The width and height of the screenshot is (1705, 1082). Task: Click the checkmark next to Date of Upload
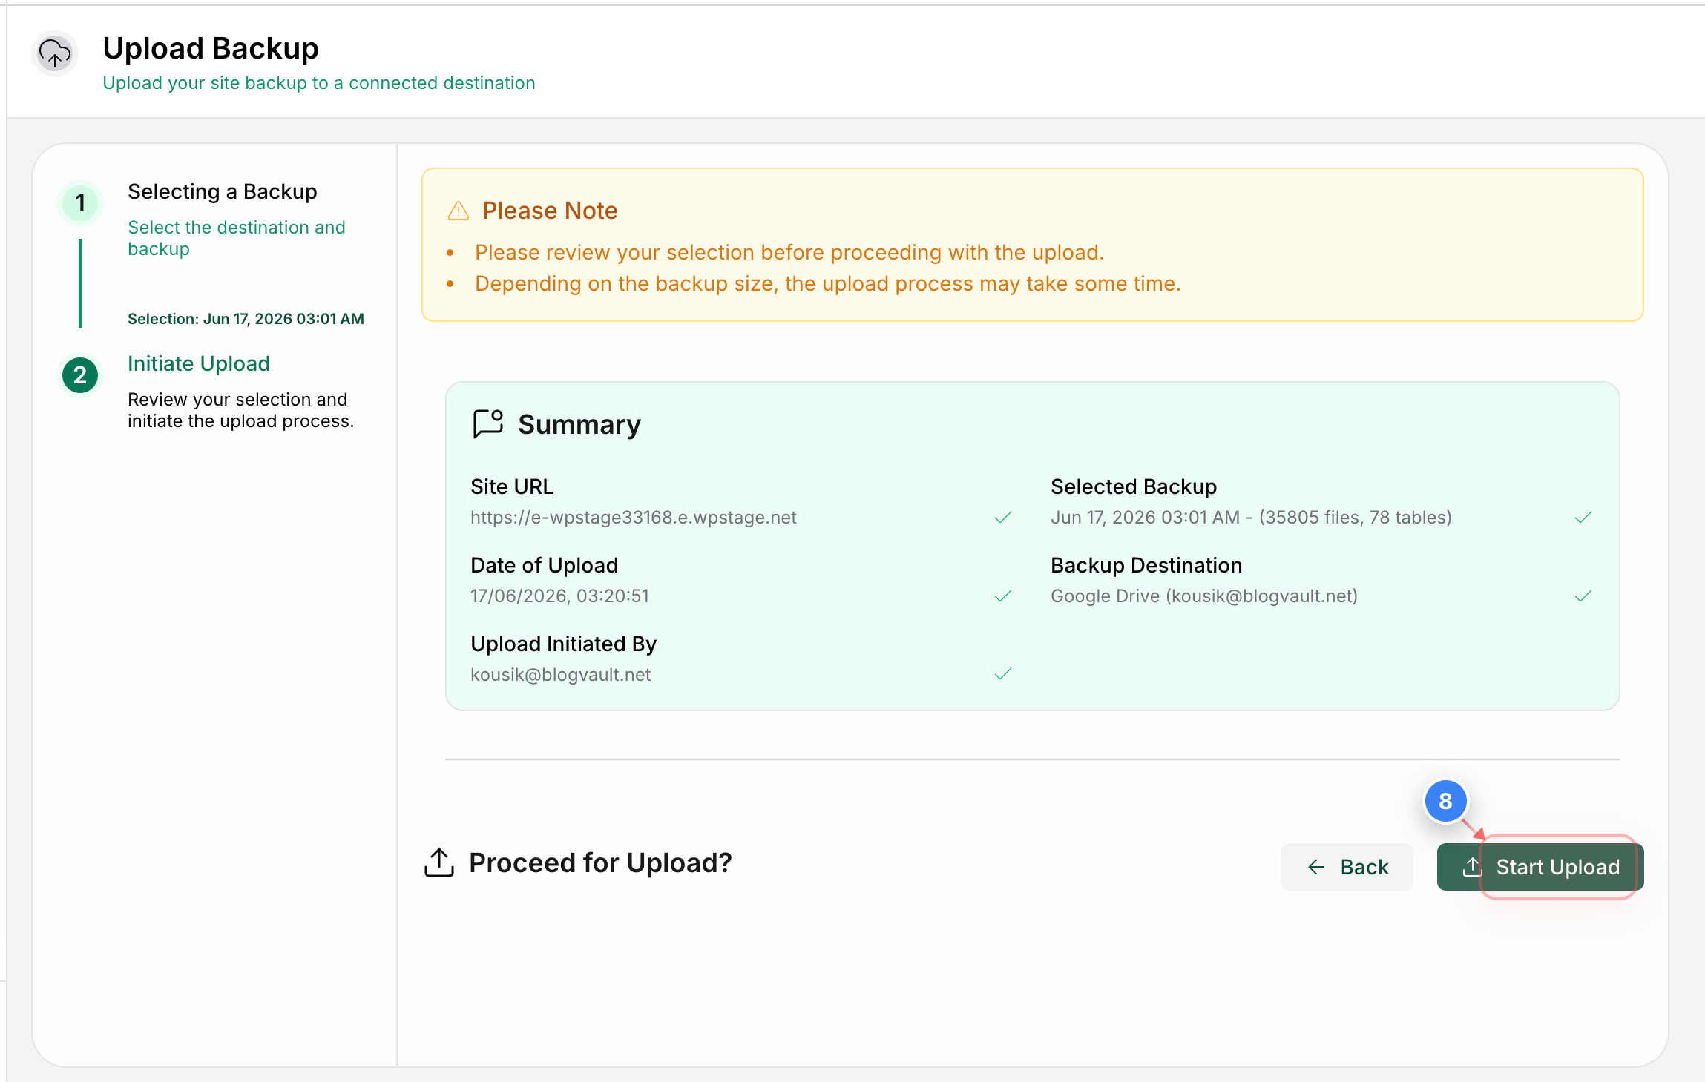coord(1003,596)
